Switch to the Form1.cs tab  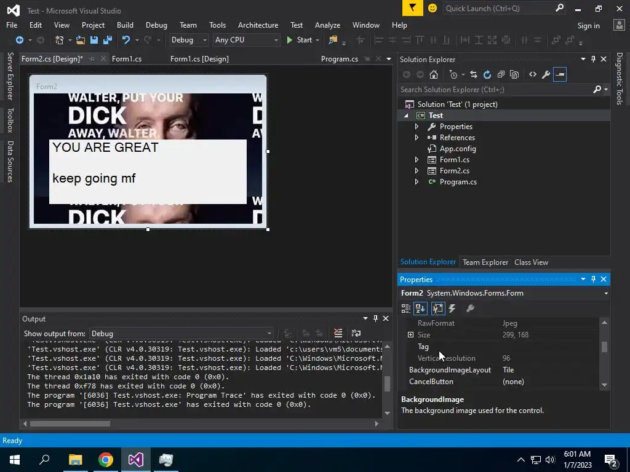click(x=127, y=59)
